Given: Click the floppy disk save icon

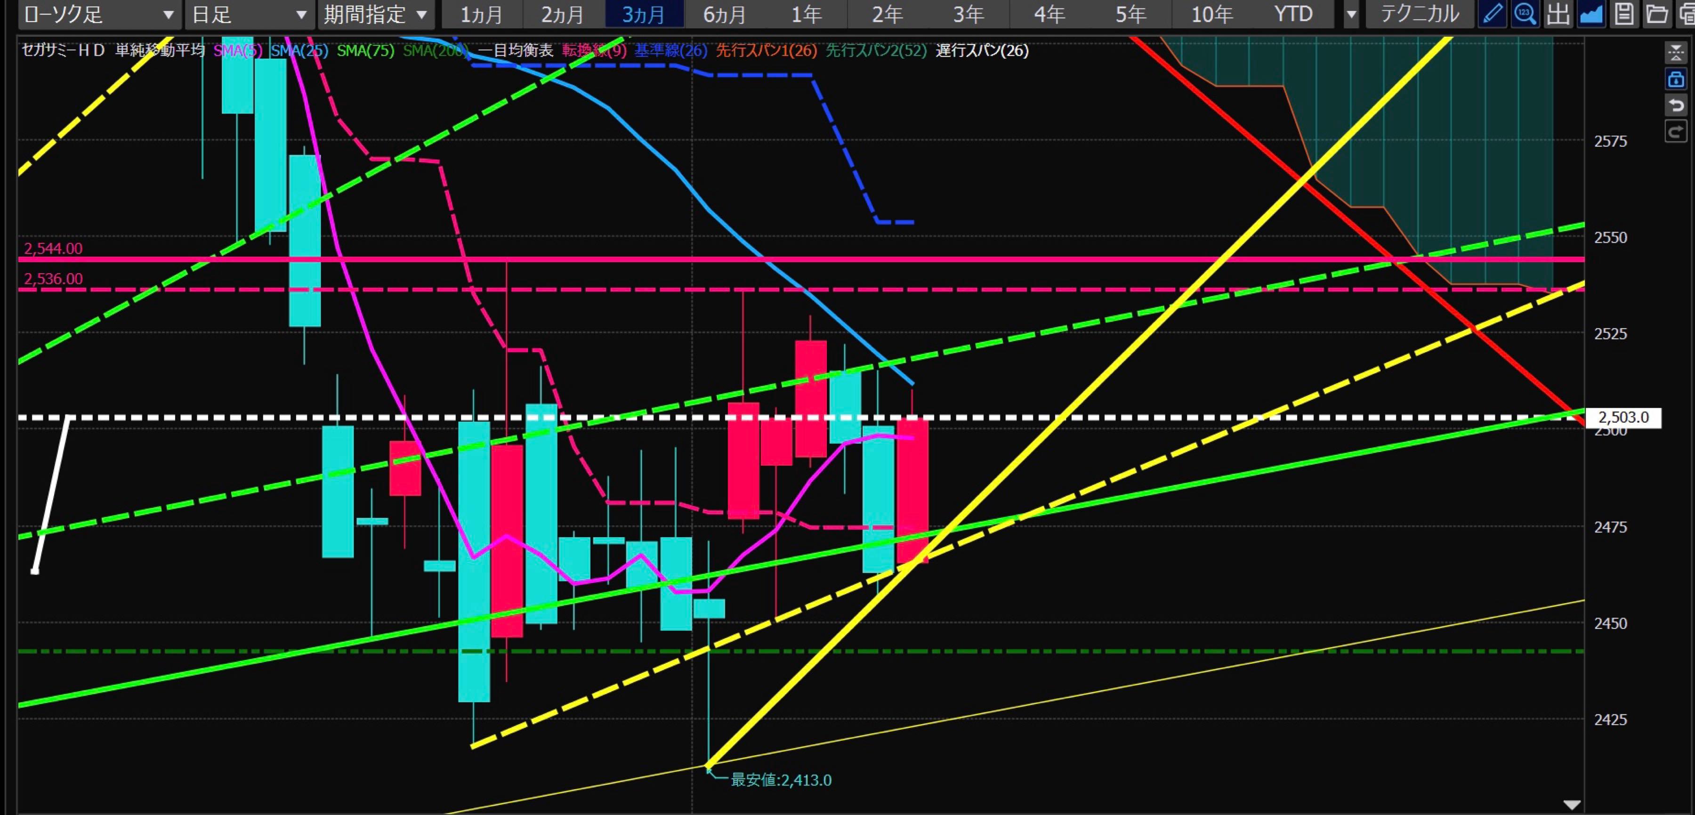Looking at the screenshot, I should pos(1623,14).
